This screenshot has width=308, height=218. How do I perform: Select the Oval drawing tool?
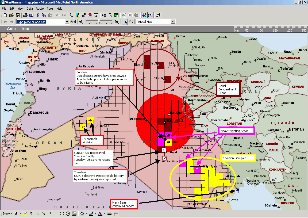coord(62,214)
